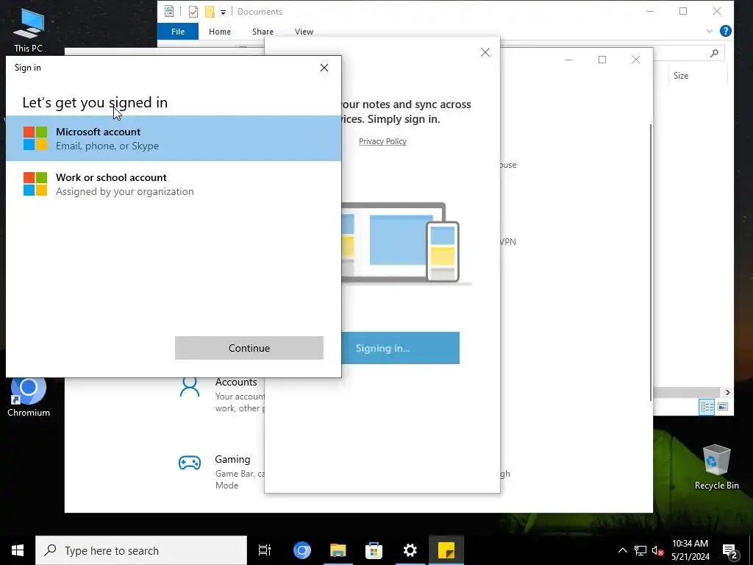Choose Work or school account option
The width and height of the screenshot is (753, 565).
[174, 184]
